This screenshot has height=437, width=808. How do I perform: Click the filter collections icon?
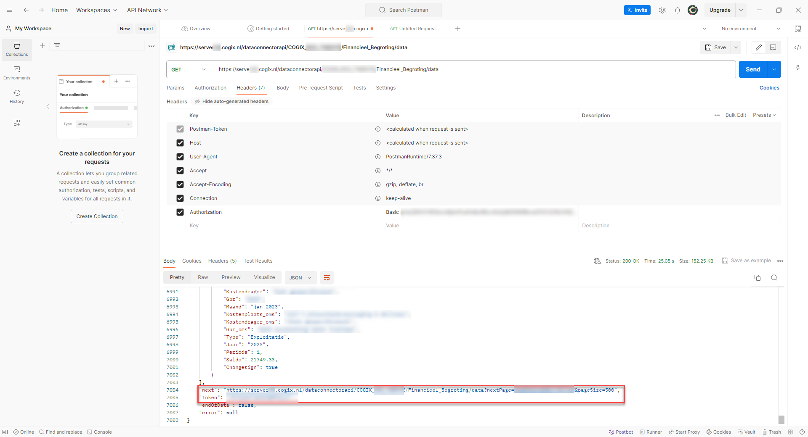57,46
